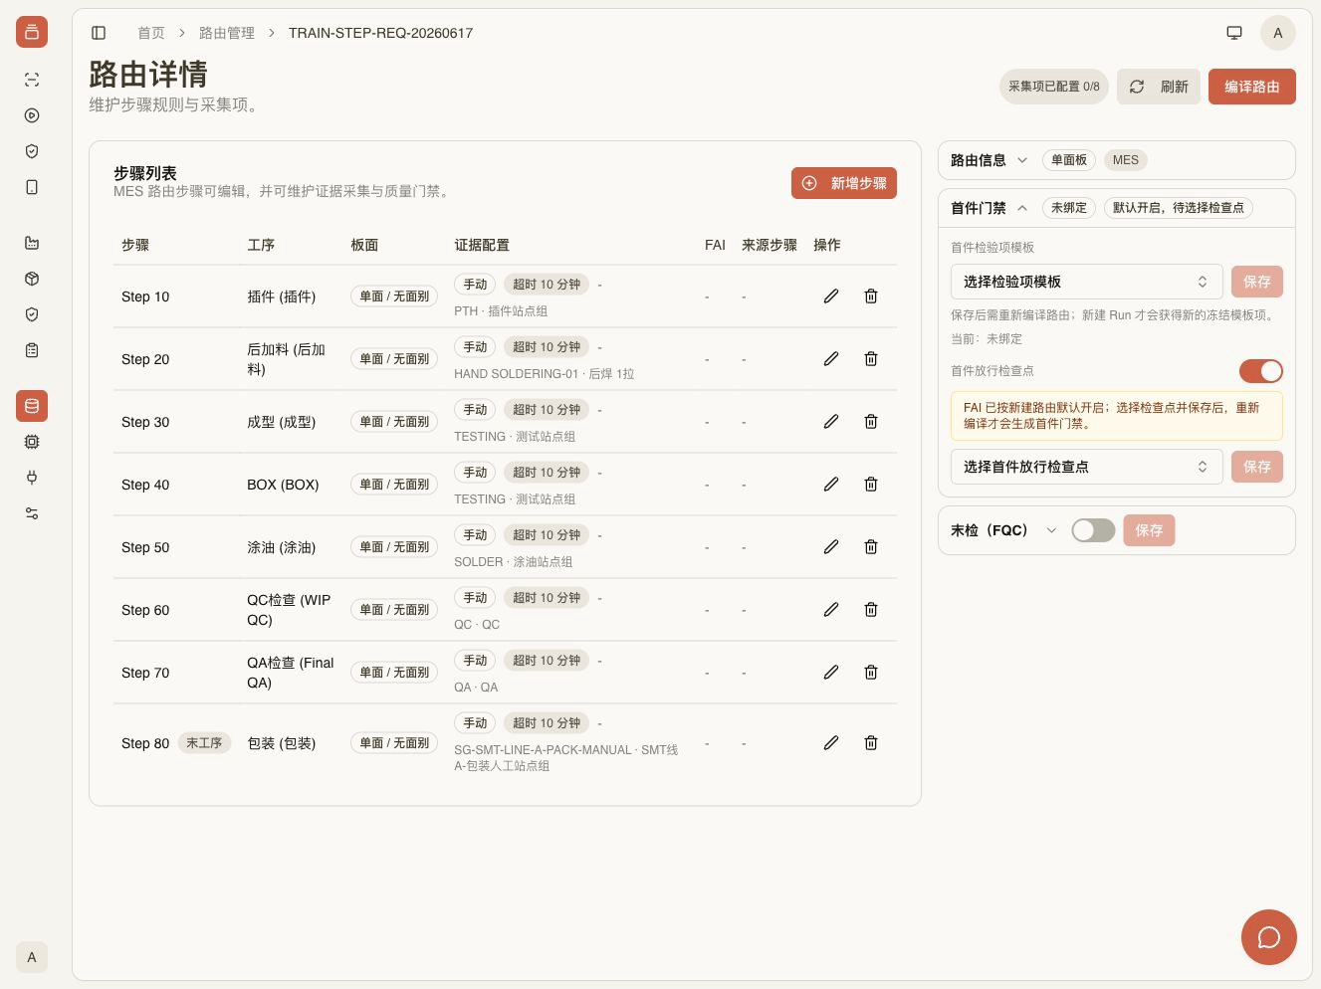The width and height of the screenshot is (1321, 989).
Task: Select the 包装 (包装) process cell
Action: coord(282,743)
